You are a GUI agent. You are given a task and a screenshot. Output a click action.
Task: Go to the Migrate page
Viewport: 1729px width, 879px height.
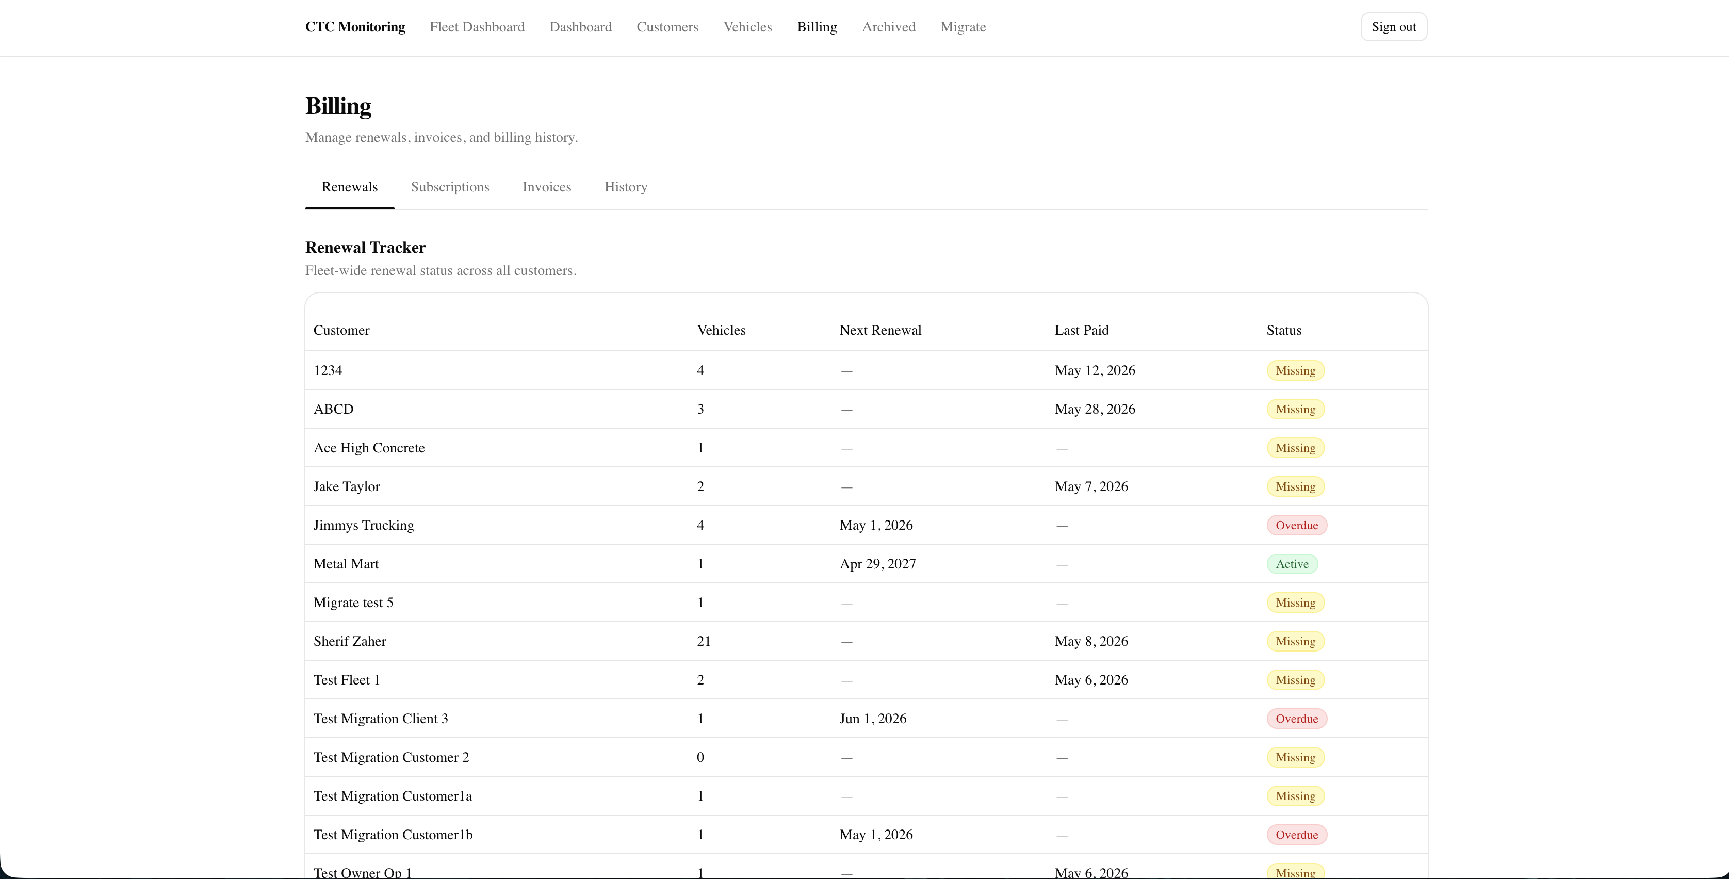click(x=963, y=27)
